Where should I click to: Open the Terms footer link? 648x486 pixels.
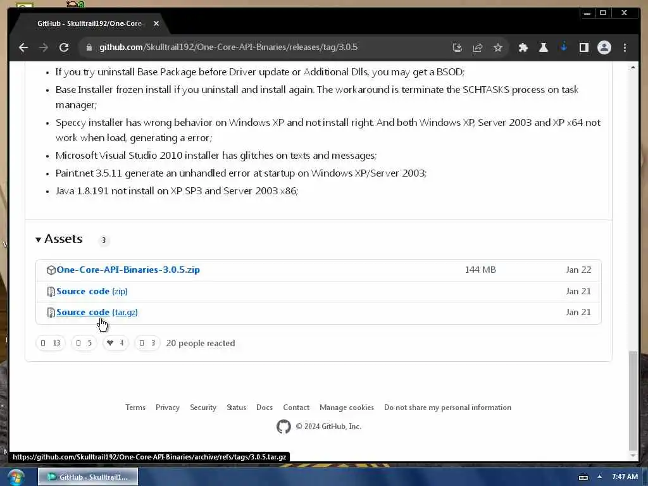click(x=135, y=408)
